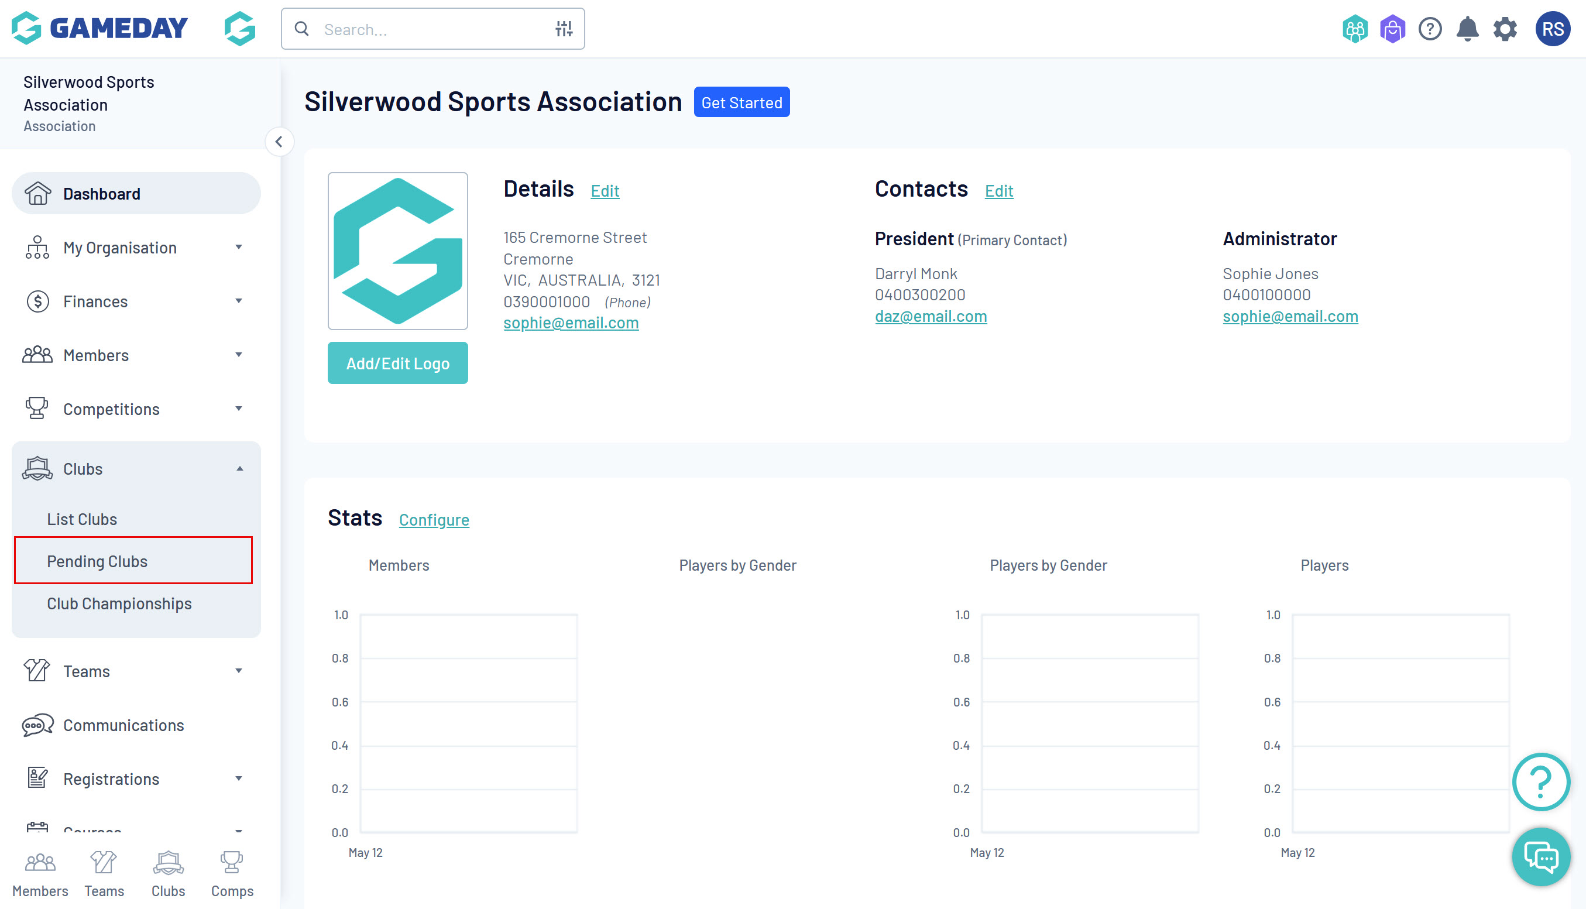Expand the My Organisation menu
The height and width of the screenshot is (909, 1586).
(136, 248)
